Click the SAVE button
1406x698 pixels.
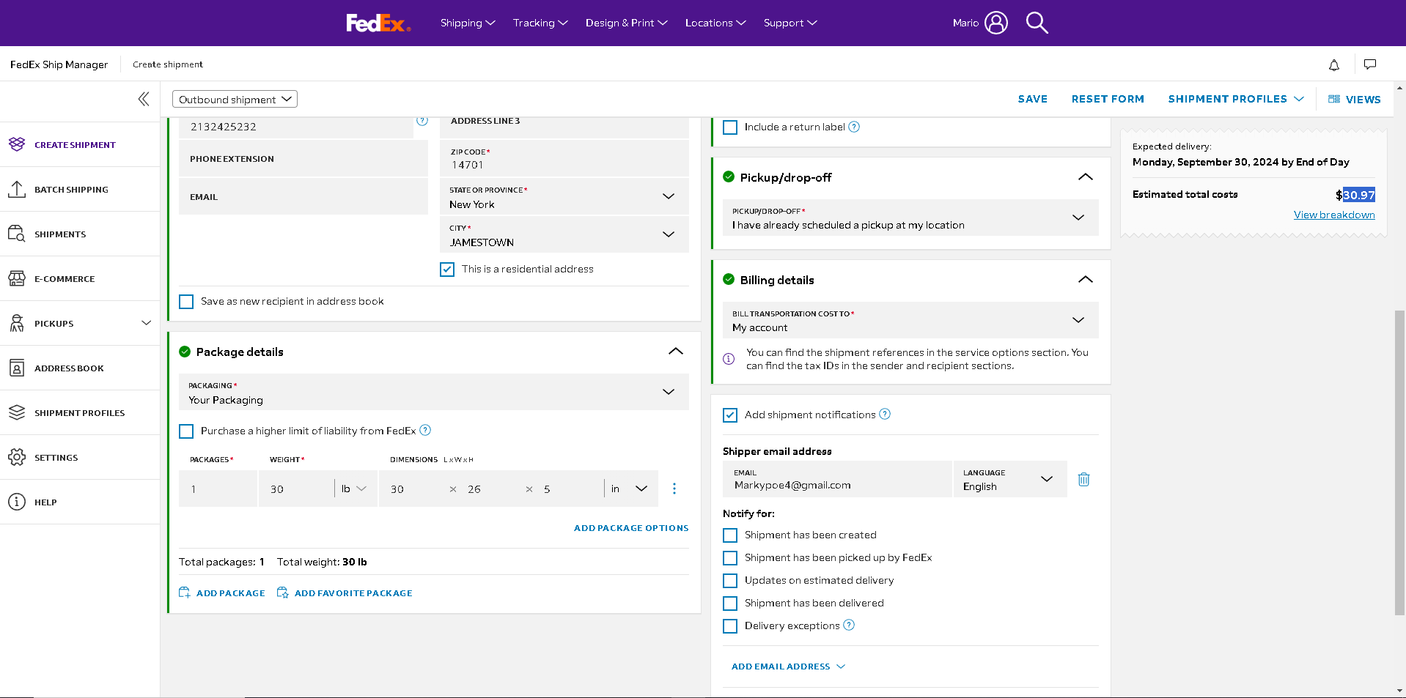(x=1032, y=99)
